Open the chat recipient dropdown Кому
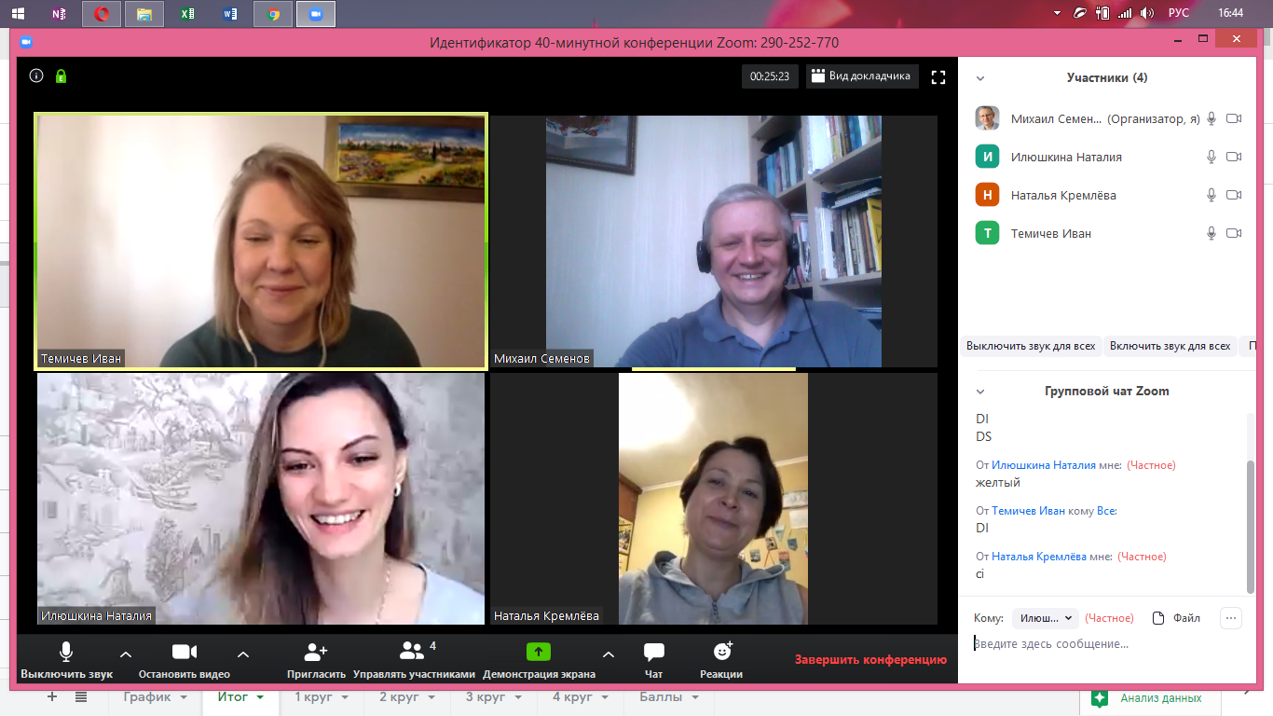The height and width of the screenshot is (716, 1273). 1045,618
